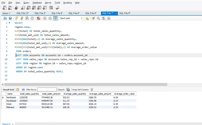Image resolution: width=202 pixels, height=125 pixels.
Task: Close the SQL File 7 tab
Action: click(116, 13)
